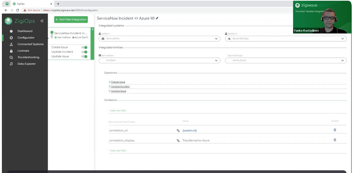This screenshot has height=173, width=353.
Task: Click the ServiceNow Incident <> Azure WI title
Action: [x=125, y=19]
